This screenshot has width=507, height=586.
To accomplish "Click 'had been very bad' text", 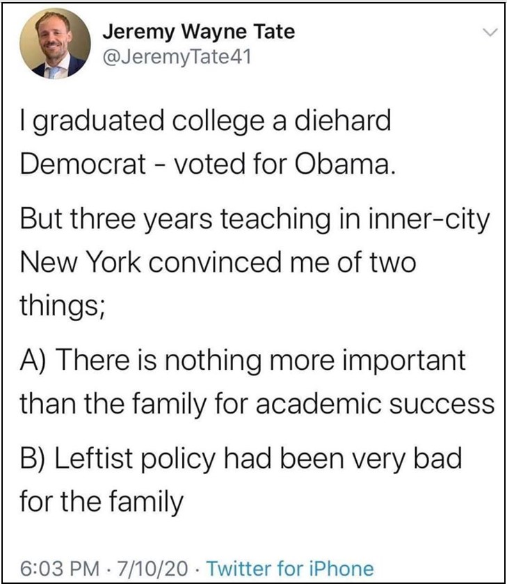I will coord(342,459).
